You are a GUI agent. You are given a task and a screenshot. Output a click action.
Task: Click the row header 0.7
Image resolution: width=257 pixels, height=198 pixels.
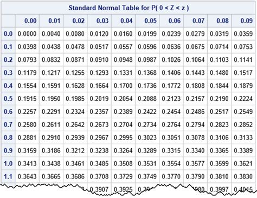pyautogui.click(x=8, y=125)
